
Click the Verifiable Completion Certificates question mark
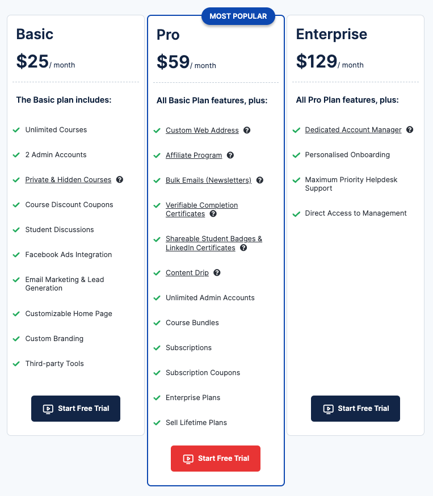tap(212, 215)
